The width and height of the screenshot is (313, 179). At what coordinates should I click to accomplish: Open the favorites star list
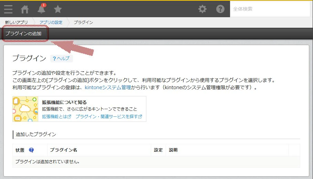[58, 9]
